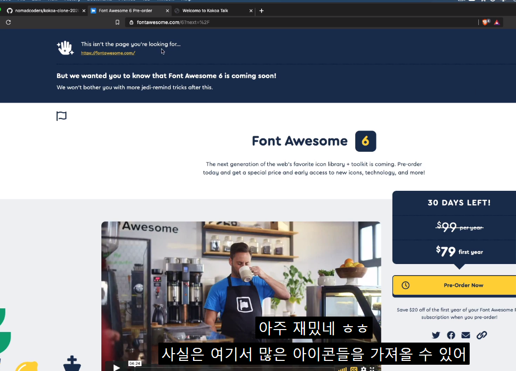The height and width of the screenshot is (371, 516).
Task: Open a new browser tab
Action: tap(262, 11)
